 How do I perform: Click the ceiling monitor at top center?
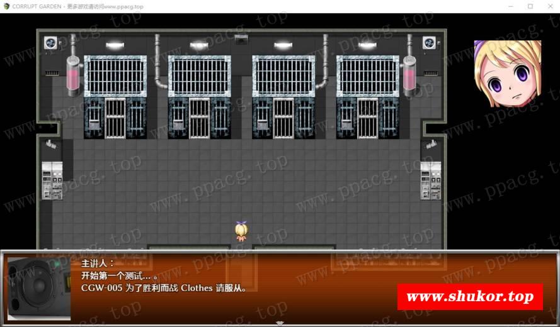point(241,39)
